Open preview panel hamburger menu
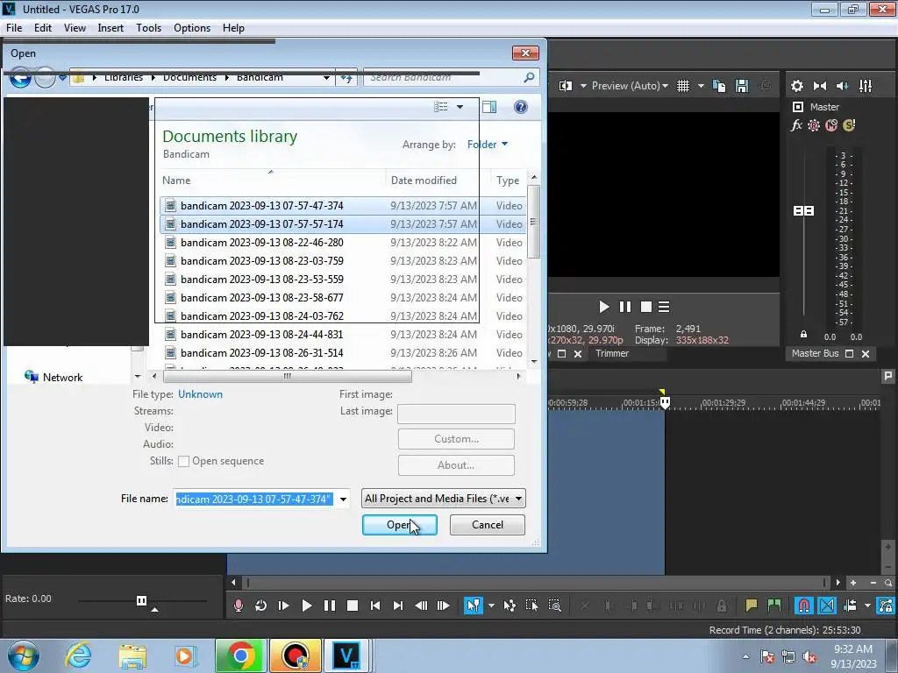Image resolution: width=898 pixels, height=673 pixels. (x=664, y=308)
